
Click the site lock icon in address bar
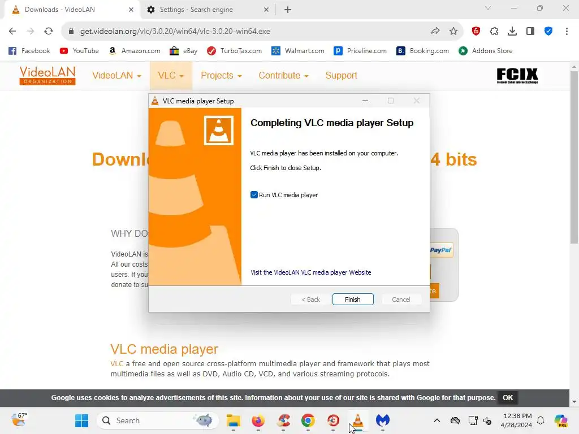point(71,32)
